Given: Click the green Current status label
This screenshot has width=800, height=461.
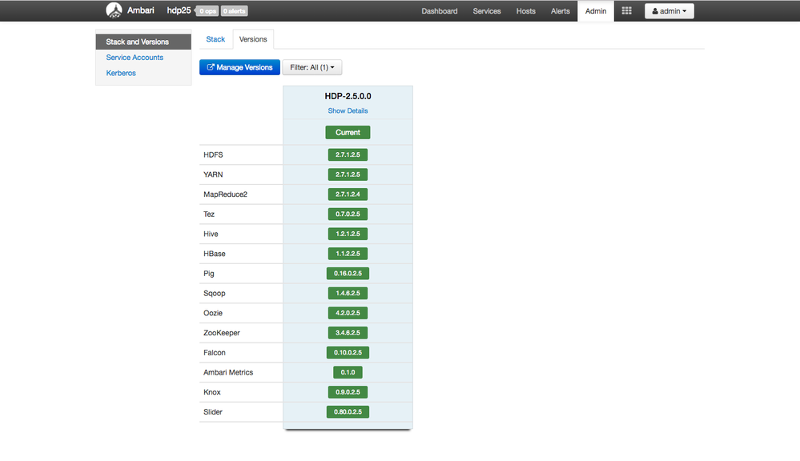Looking at the screenshot, I should coord(348,133).
